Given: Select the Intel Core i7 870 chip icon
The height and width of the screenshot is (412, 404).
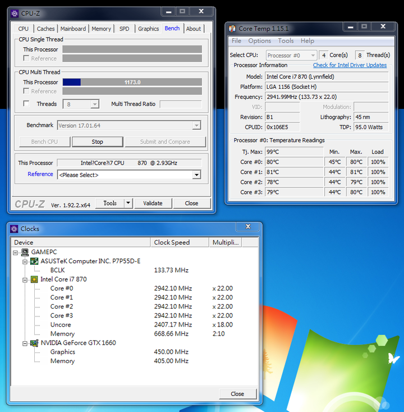Looking at the screenshot, I should [34, 279].
